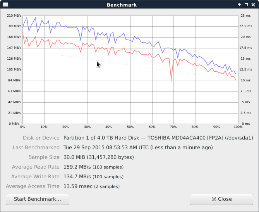
Task: Click the 0 MB/s axis label
Action: tap(14, 124)
